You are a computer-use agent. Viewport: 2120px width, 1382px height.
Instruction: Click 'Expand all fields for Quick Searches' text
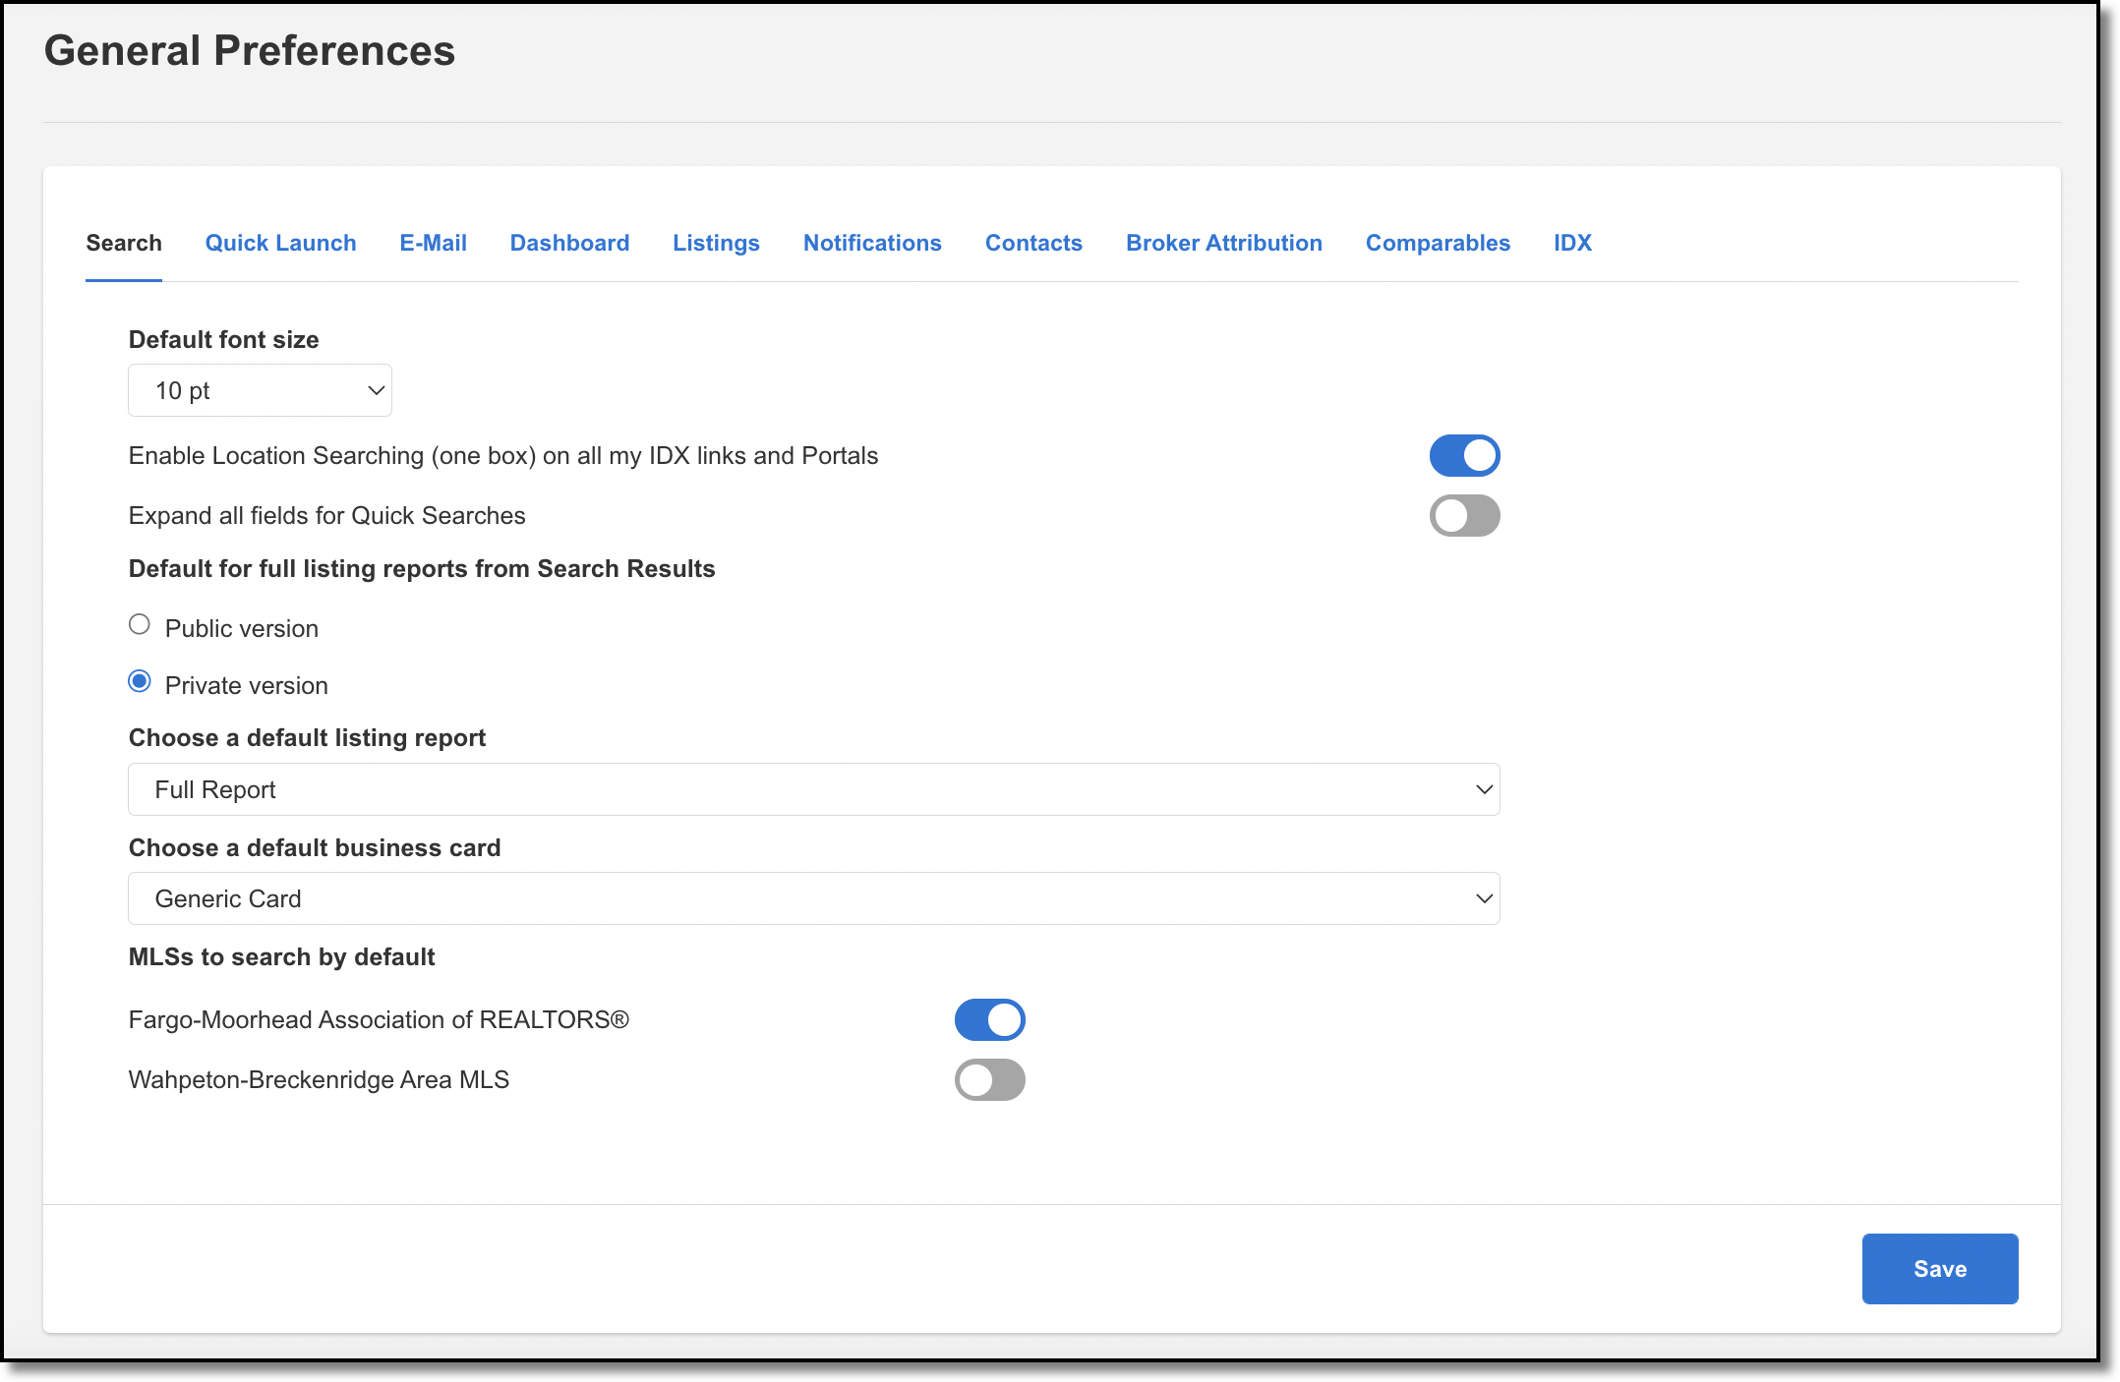[327, 516]
